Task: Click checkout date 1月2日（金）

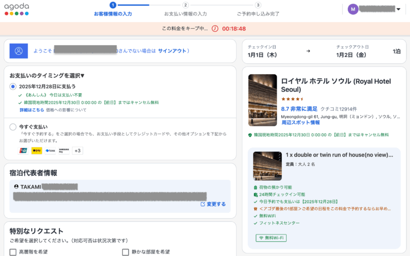Action: coord(351,55)
